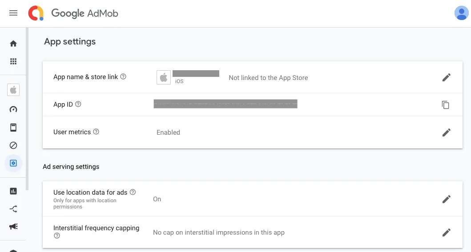Open the app overview speedometer icon
The width and height of the screenshot is (471, 252).
[13, 109]
